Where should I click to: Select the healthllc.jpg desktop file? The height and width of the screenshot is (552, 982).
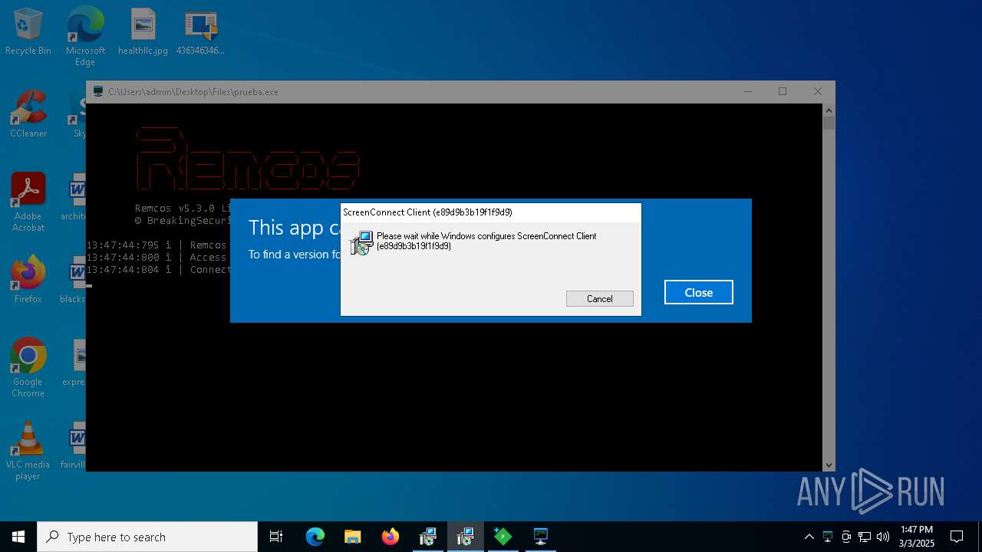[143, 32]
